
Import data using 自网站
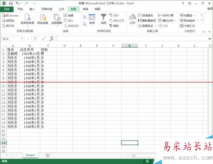(9, 20)
